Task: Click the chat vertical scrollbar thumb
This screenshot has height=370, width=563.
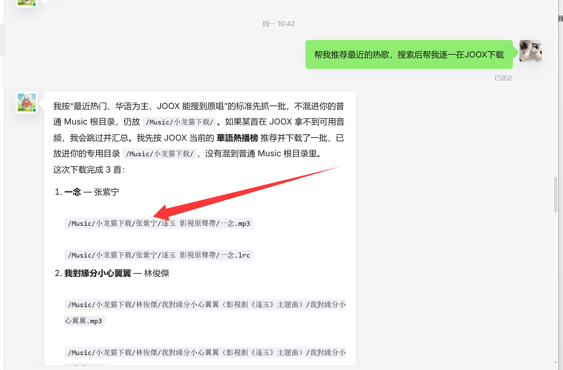Action: pos(555,194)
